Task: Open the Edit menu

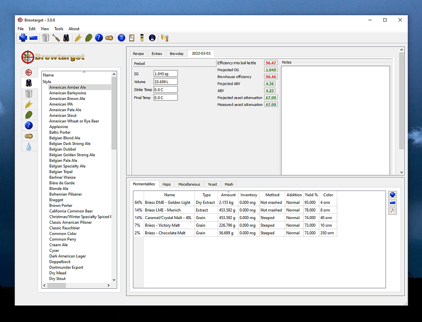Action: (x=32, y=29)
